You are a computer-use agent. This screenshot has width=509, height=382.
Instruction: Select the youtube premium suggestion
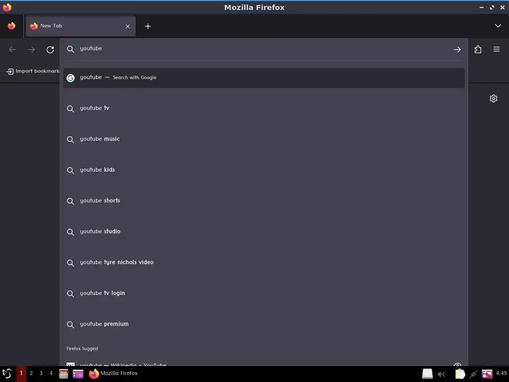[263, 324]
